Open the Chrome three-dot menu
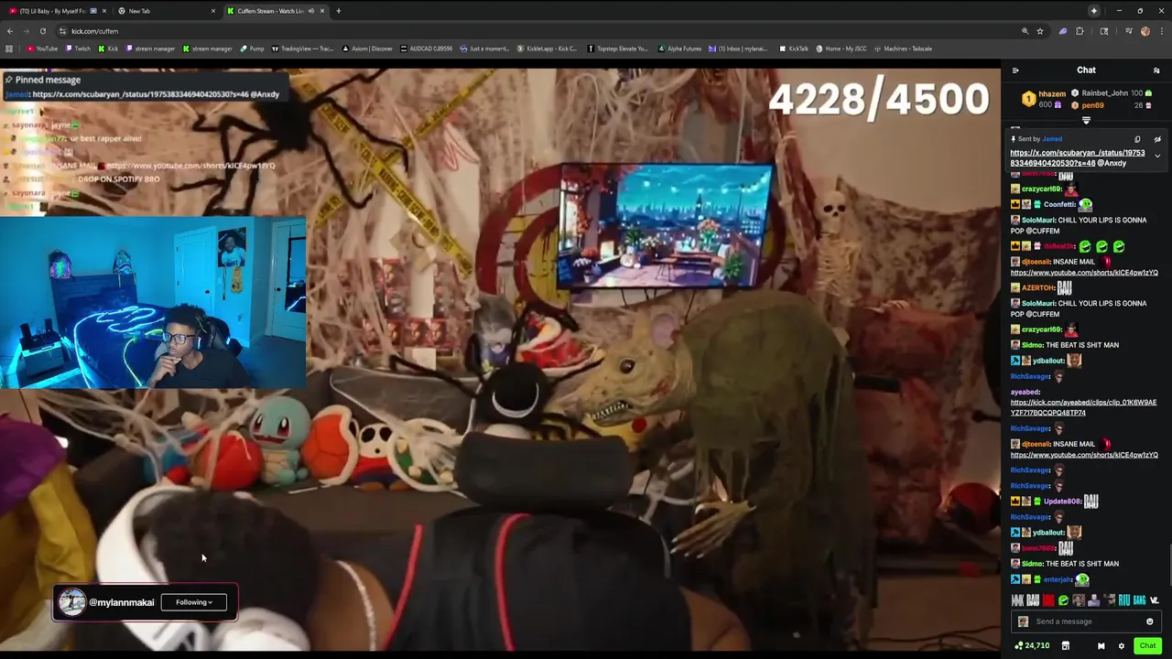The height and width of the screenshot is (659, 1172). tap(1161, 31)
